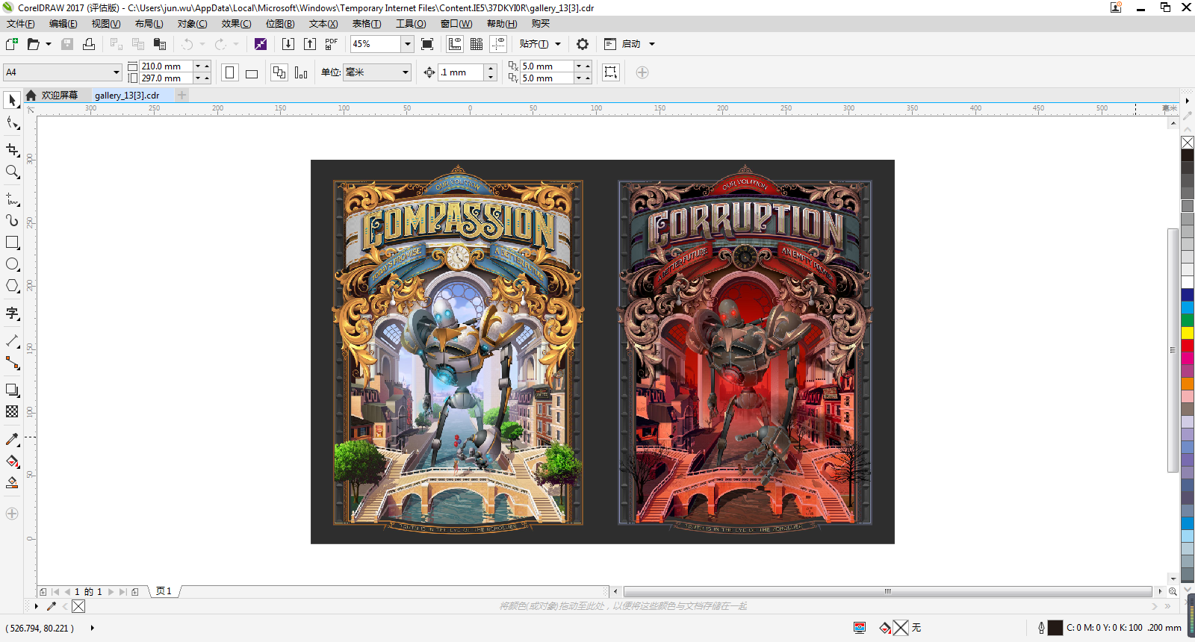
Task: Toggle show rulers button
Action: (x=455, y=44)
